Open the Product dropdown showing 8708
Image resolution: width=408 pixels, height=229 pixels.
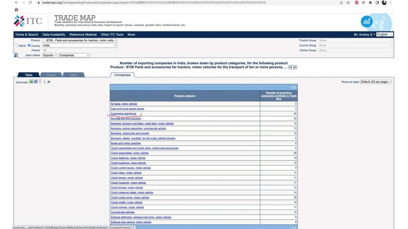coord(79,40)
